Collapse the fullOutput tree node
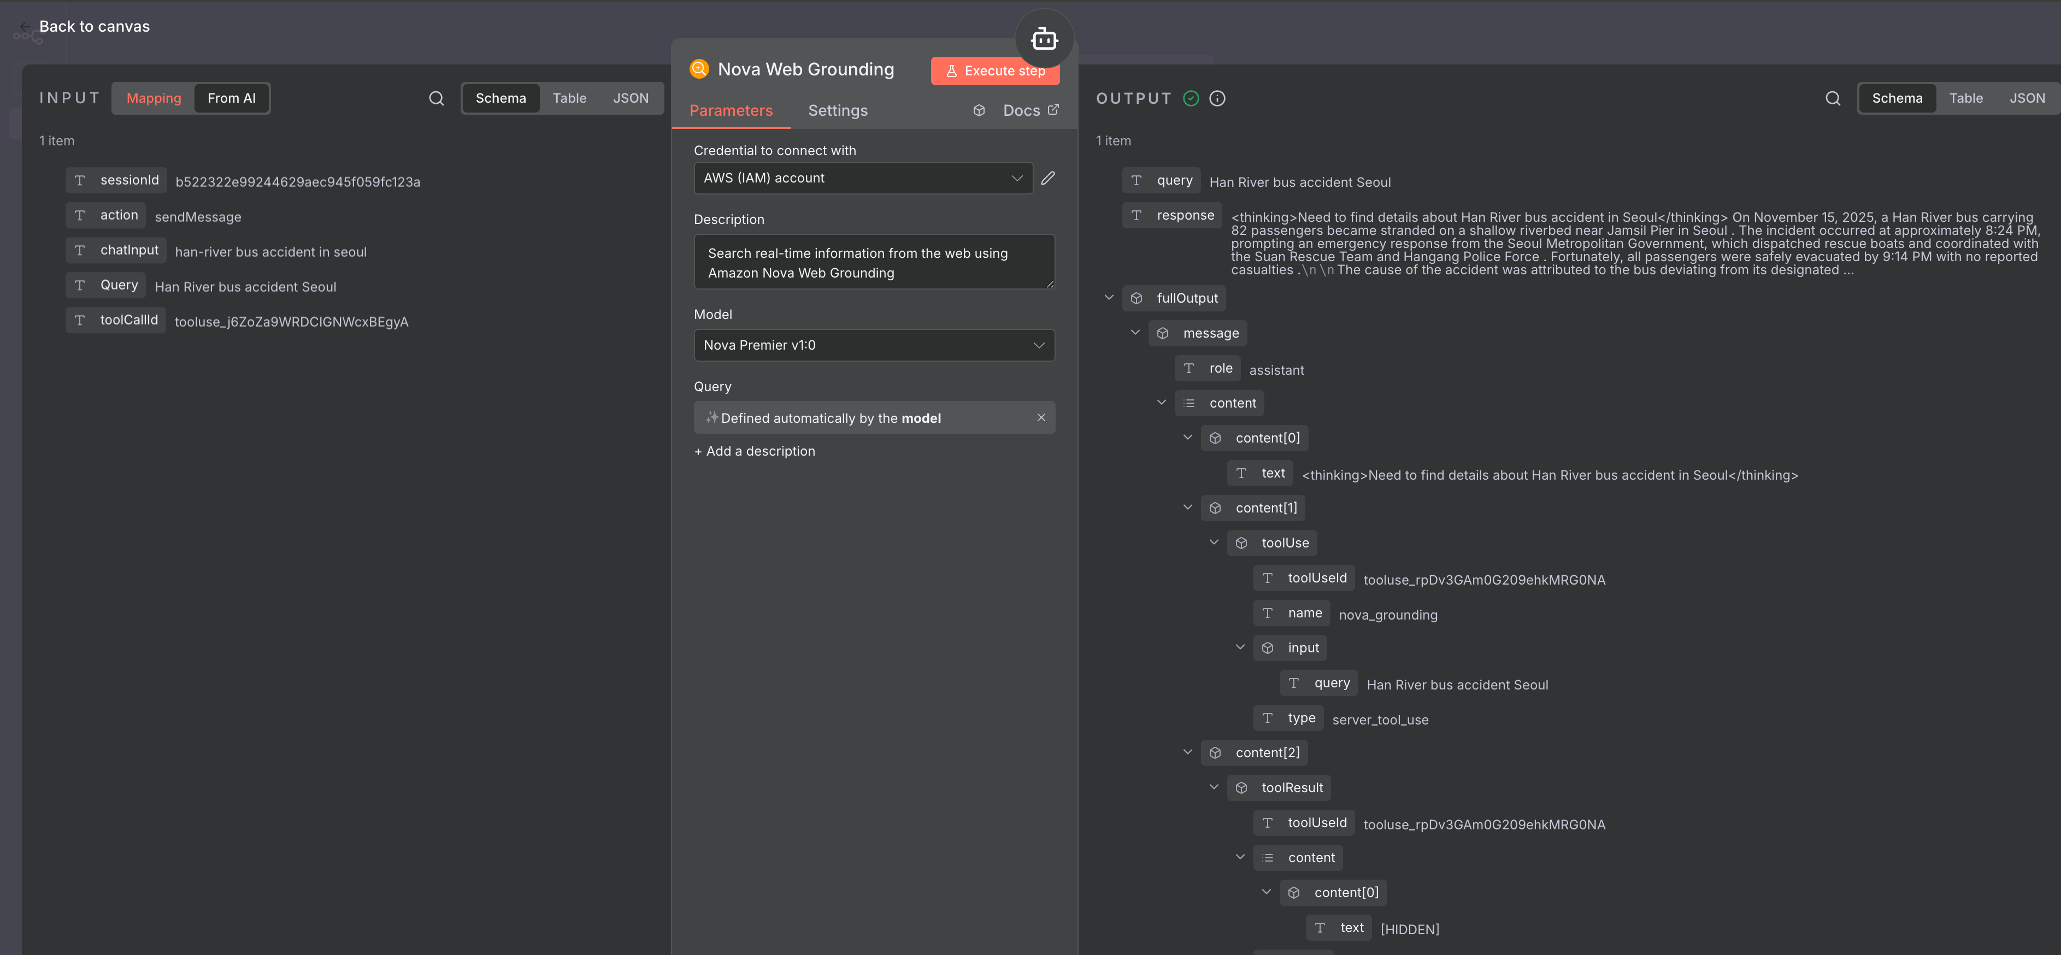2061x955 pixels. pyautogui.click(x=1109, y=298)
